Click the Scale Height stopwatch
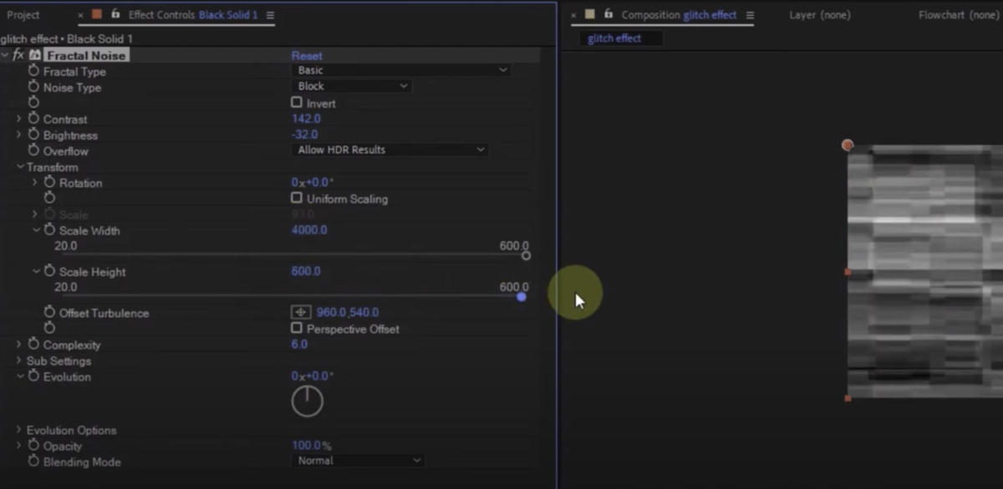 point(49,270)
